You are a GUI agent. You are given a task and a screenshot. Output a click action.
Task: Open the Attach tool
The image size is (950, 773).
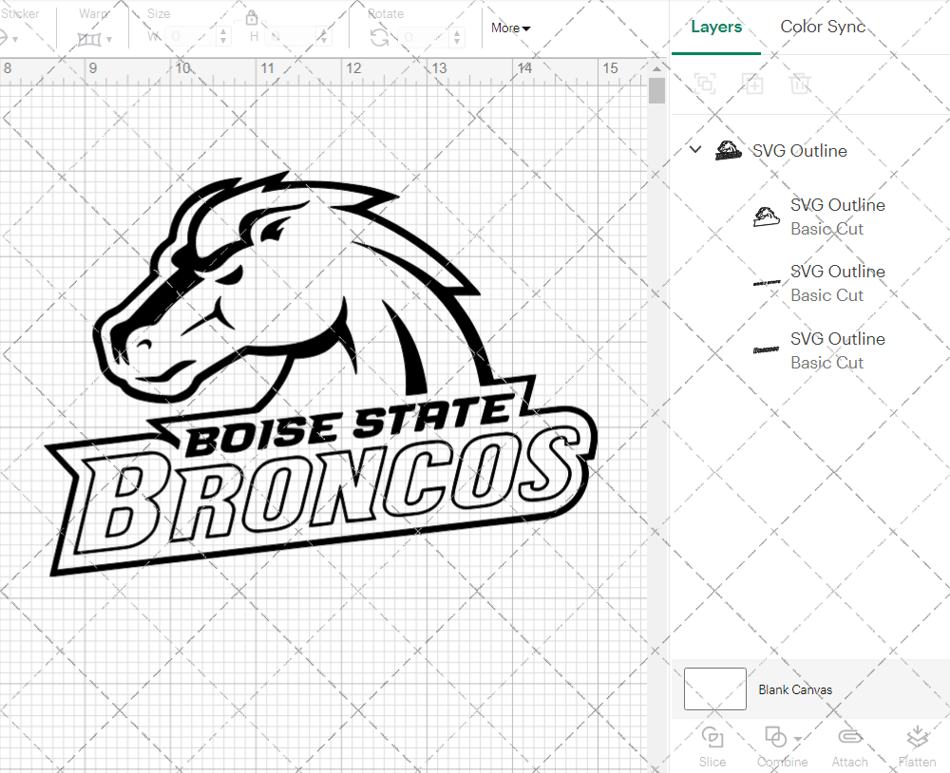coord(849,746)
